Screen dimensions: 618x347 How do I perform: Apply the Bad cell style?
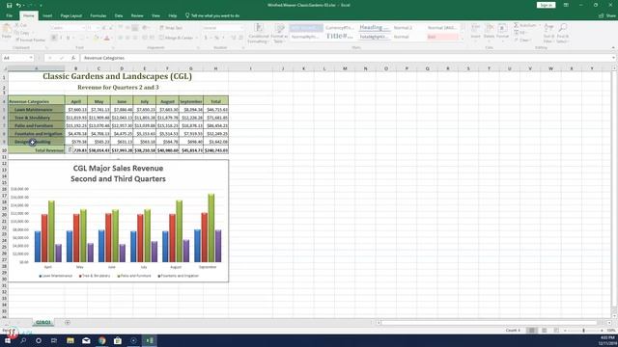click(442, 37)
